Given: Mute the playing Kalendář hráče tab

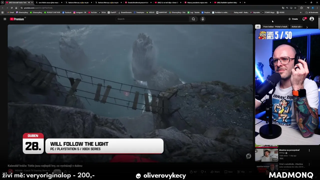Looking at the screenshot, I should pyautogui.click(x=29, y=2).
